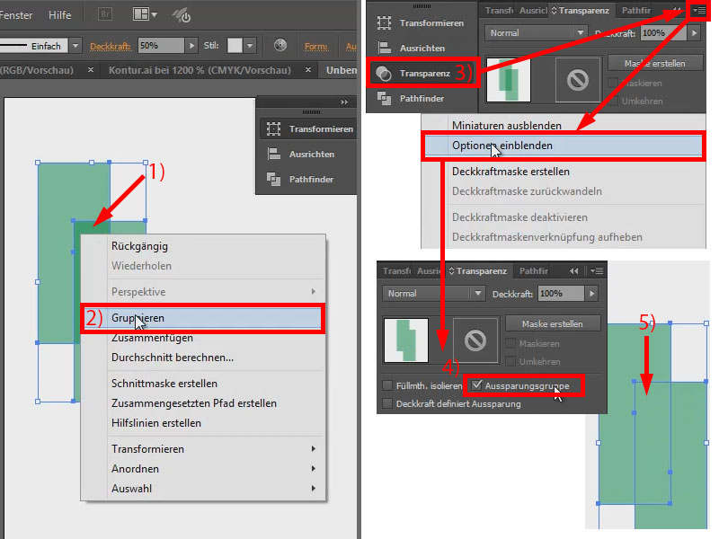Open the Pathfinder panel icon in left dock
The image size is (719, 539).
pos(274,179)
